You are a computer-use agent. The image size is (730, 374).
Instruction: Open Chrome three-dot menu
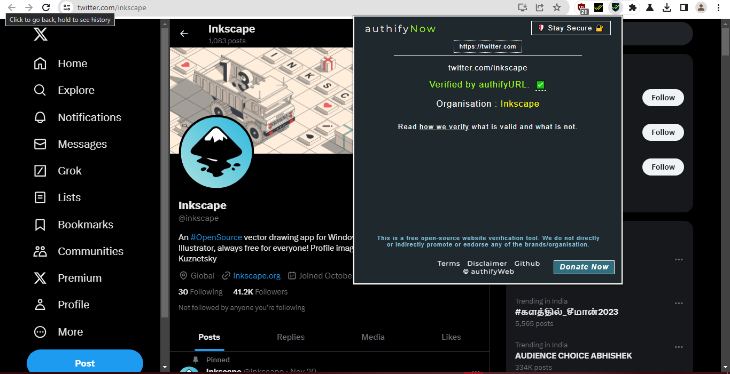[718, 7]
